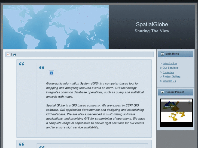Click the printer icon
The height and width of the screenshot is (148, 198).
click(x=15, y=54)
